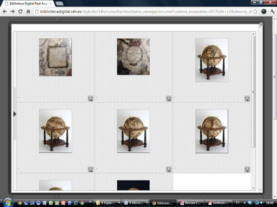Open a new browser tab
The width and height of the screenshot is (277, 207).
coord(59,4)
